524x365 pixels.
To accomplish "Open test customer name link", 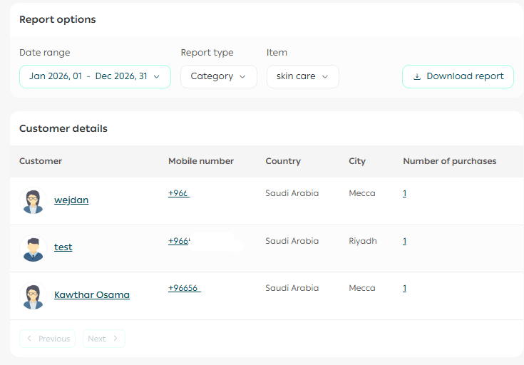I will pyautogui.click(x=63, y=247).
